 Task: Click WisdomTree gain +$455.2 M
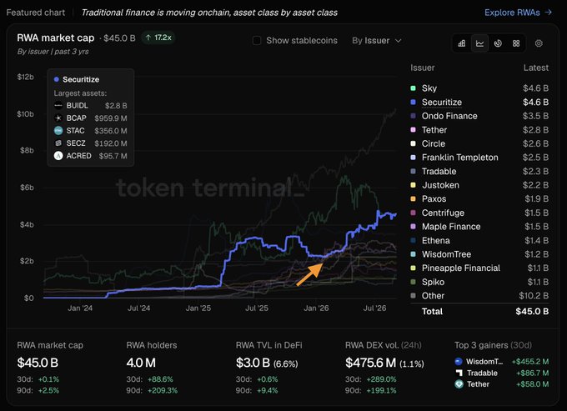pos(530,361)
